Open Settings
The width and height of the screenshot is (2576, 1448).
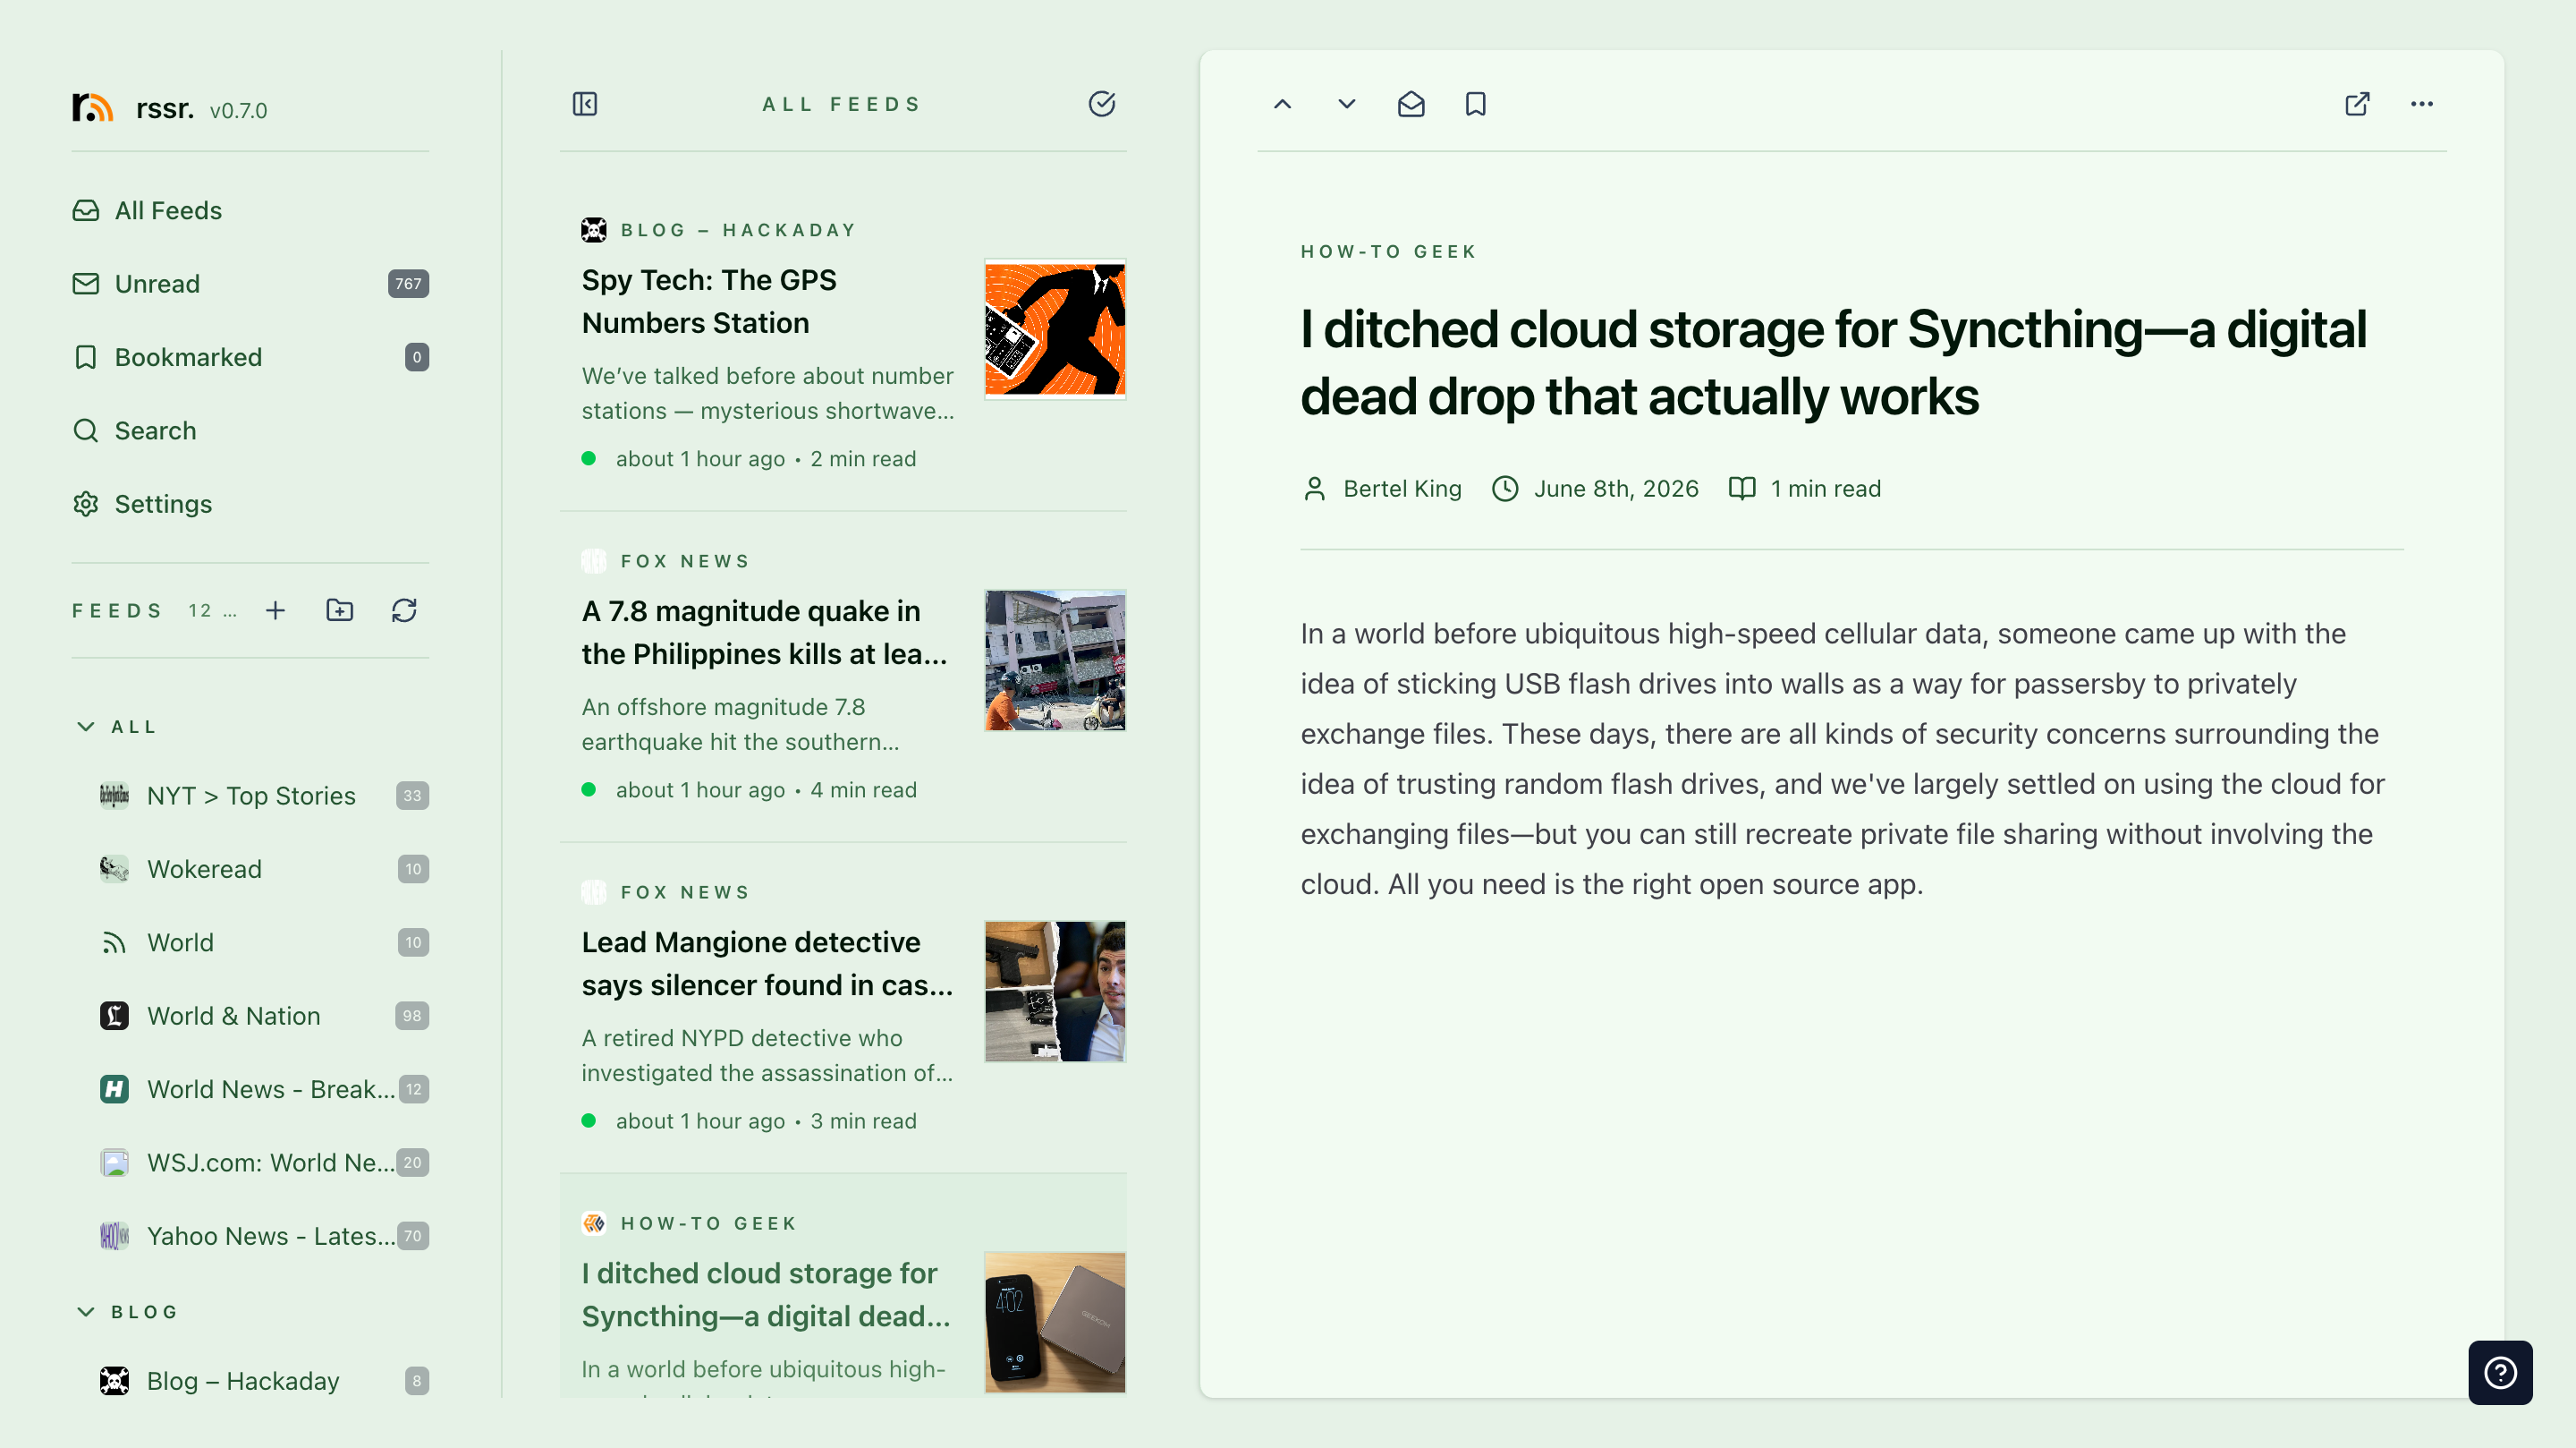click(250, 503)
